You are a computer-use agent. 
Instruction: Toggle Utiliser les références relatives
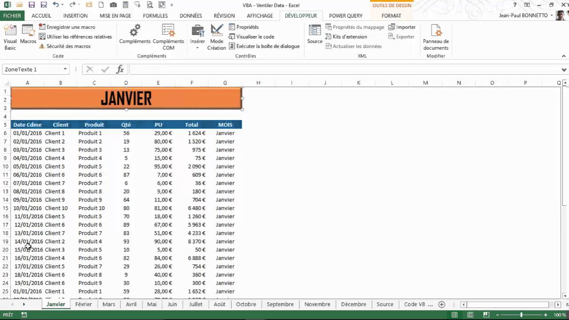point(76,37)
